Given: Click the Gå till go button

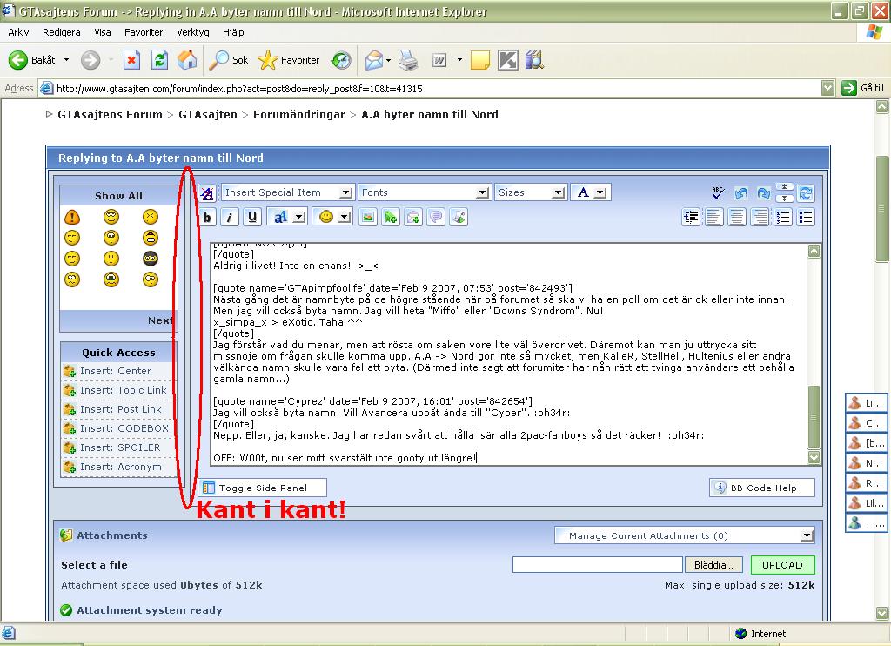Looking at the screenshot, I should (x=864, y=88).
